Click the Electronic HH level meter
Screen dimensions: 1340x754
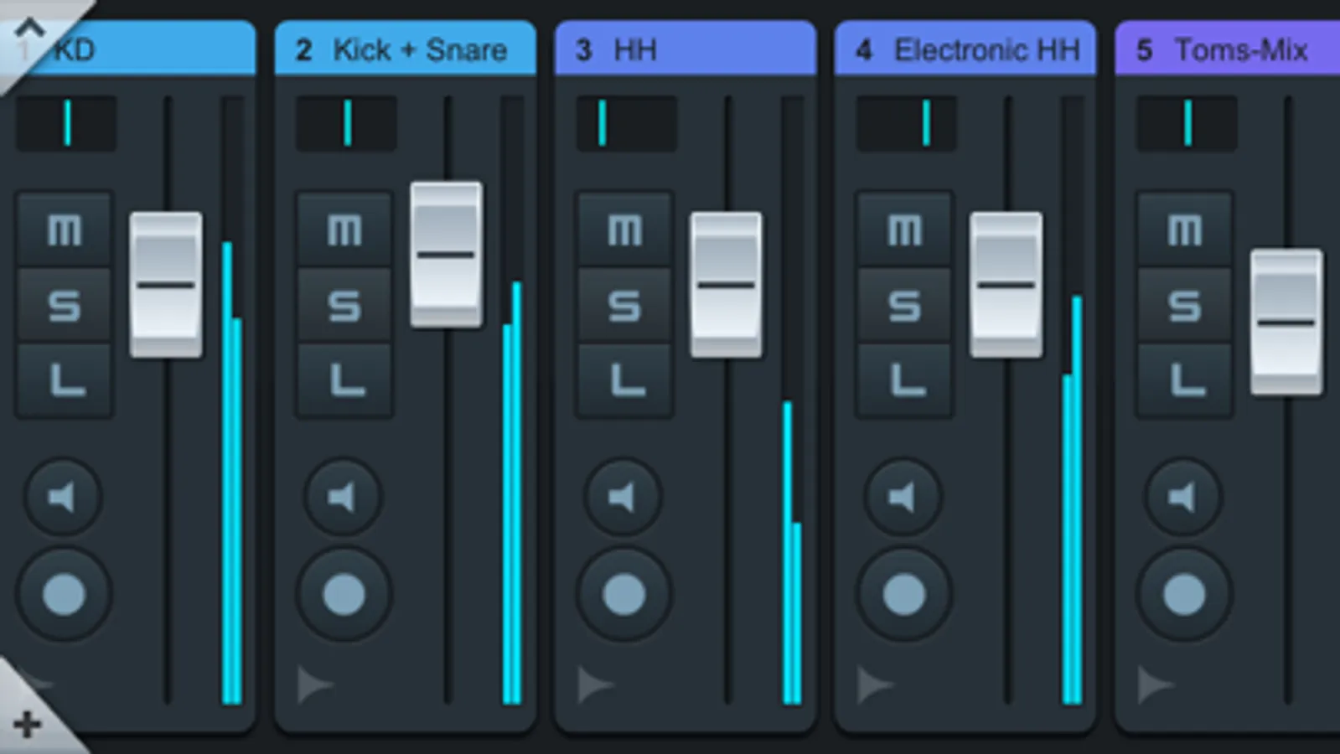tap(1072, 400)
